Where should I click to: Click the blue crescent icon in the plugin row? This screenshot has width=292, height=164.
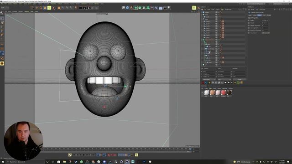pyautogui.click(x=206, y=82)
